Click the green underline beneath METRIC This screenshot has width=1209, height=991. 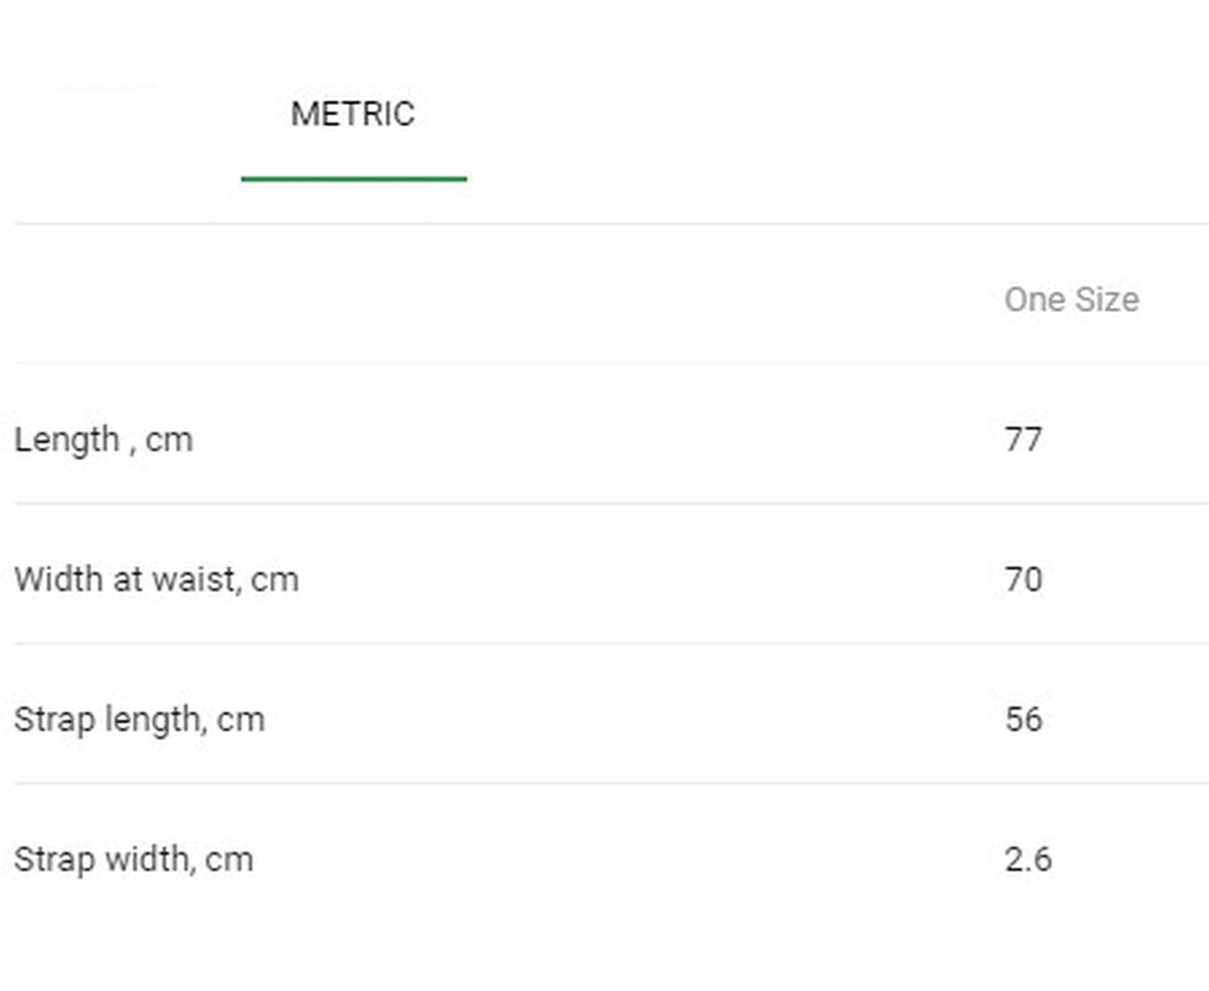[354, 178]
